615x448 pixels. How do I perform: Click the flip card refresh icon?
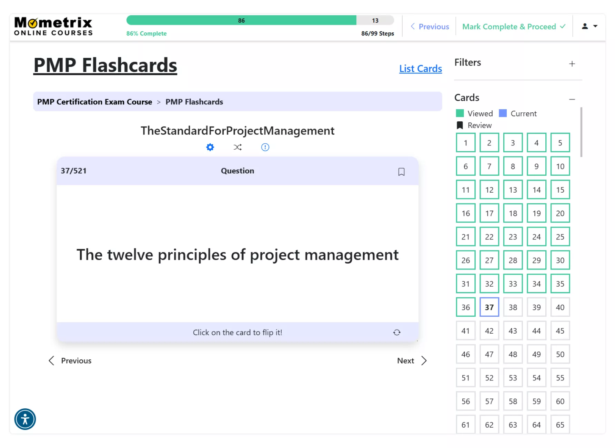pyautogui.click(x=397, y=333)
